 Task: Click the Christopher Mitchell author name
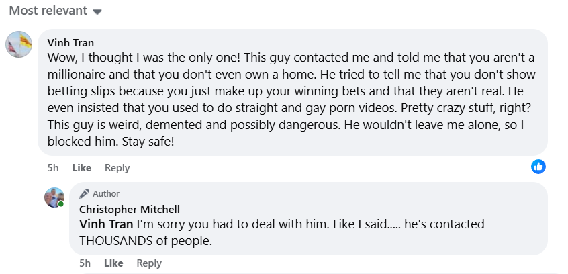pos(130,209)
